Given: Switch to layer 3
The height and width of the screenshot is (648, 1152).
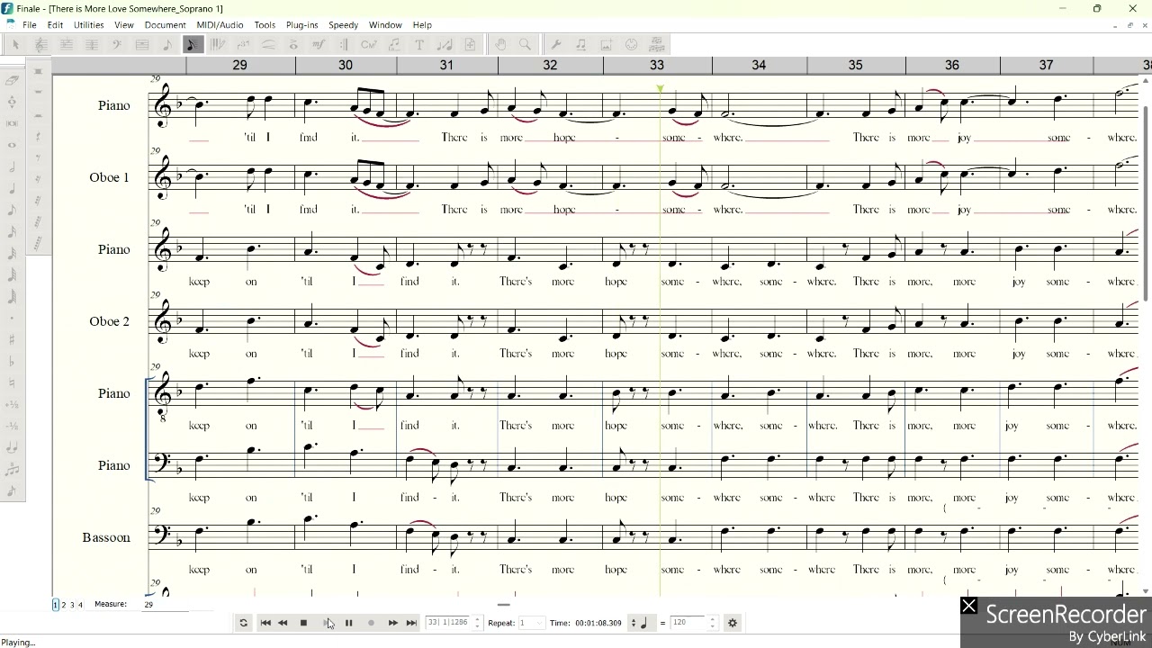Looking at the screenshot, I should pyautogui.click(x=72, y=605).
